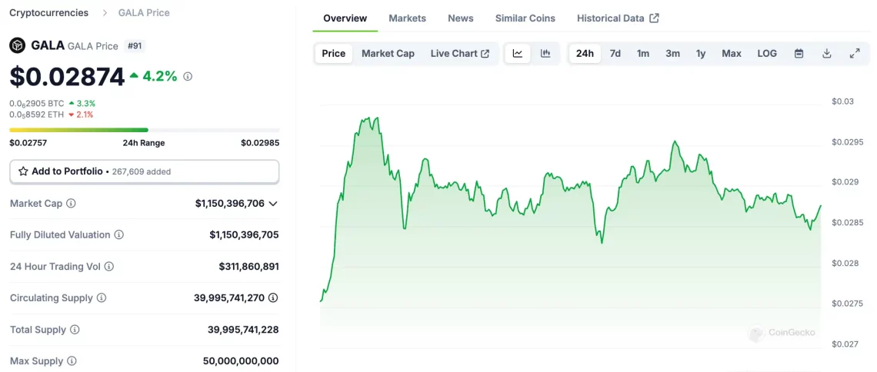Click the $311,860,891 trading volume value
877x372 pixels.
coord(249,267)
